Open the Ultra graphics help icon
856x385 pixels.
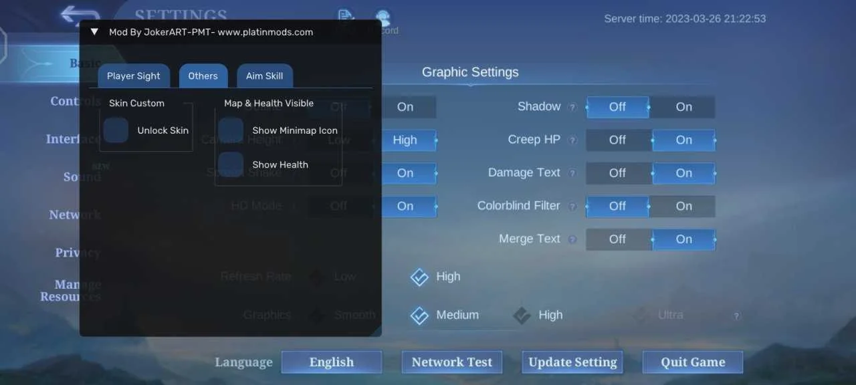click(737, 315)
